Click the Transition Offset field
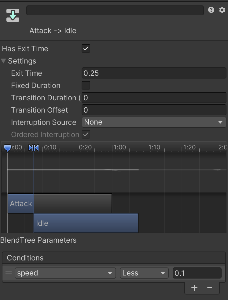This screenshot has width=228, height=300. 154,110
